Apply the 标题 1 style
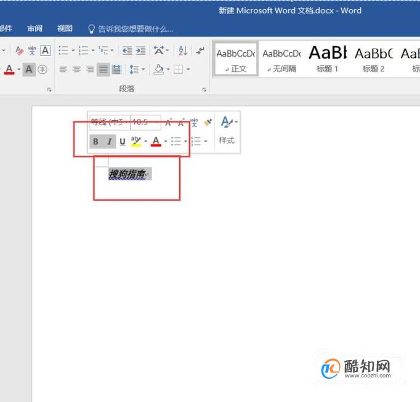Screen dimensions: 420x402 coord(328,59)
